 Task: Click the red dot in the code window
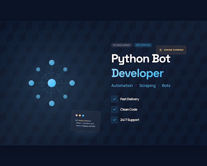76,115
